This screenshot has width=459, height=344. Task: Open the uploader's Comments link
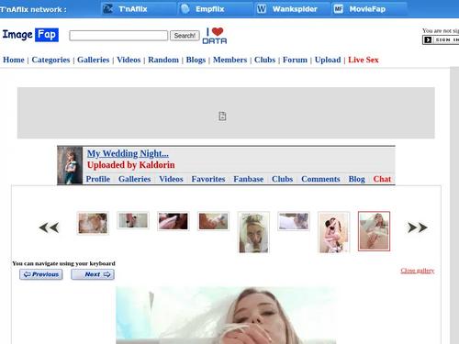pos(320,179)
